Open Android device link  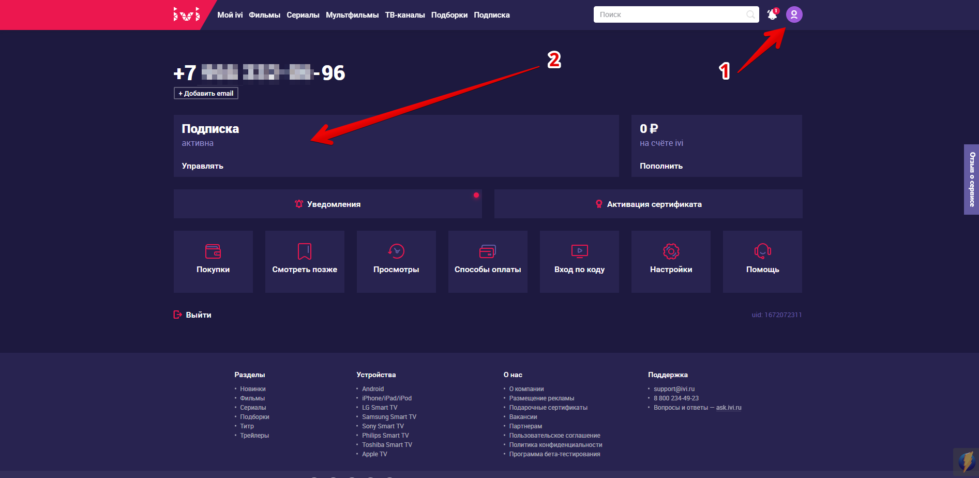(373, 389)
